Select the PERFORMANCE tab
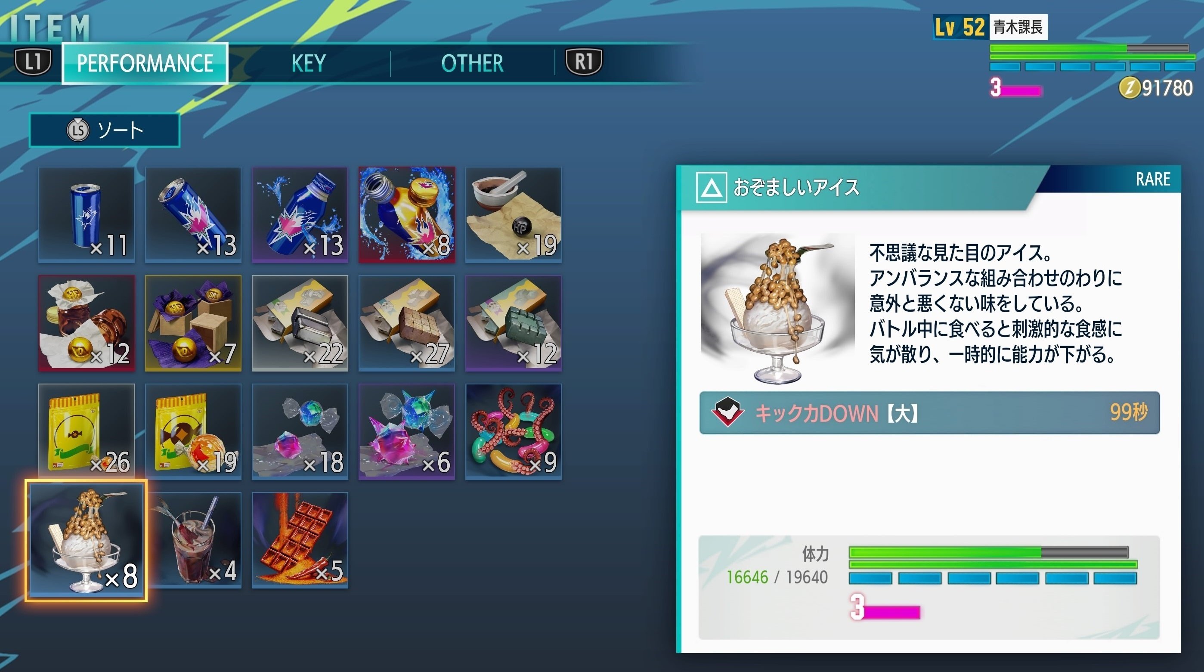The image size is (1204, 672). (x=145, y=63)
